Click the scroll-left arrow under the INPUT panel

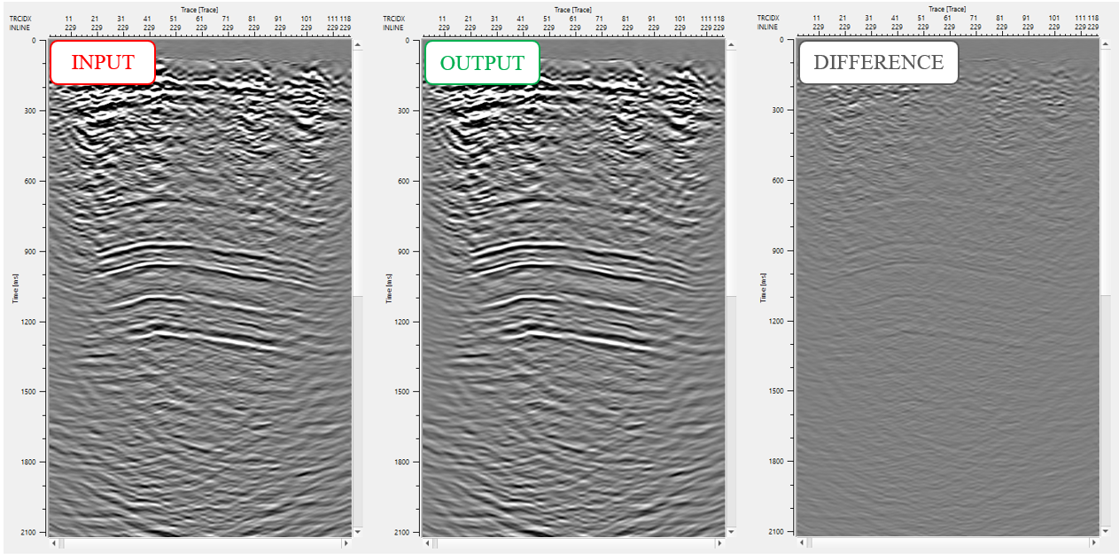[54, 542]
